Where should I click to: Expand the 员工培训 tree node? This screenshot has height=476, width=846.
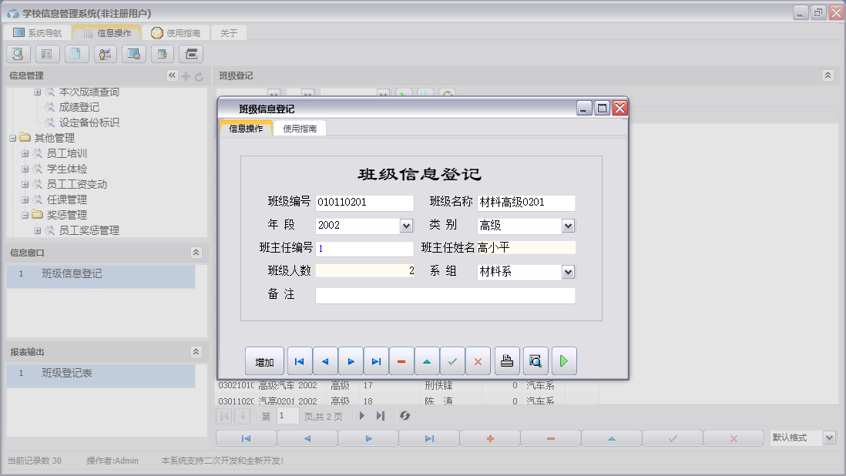(27, 153)
